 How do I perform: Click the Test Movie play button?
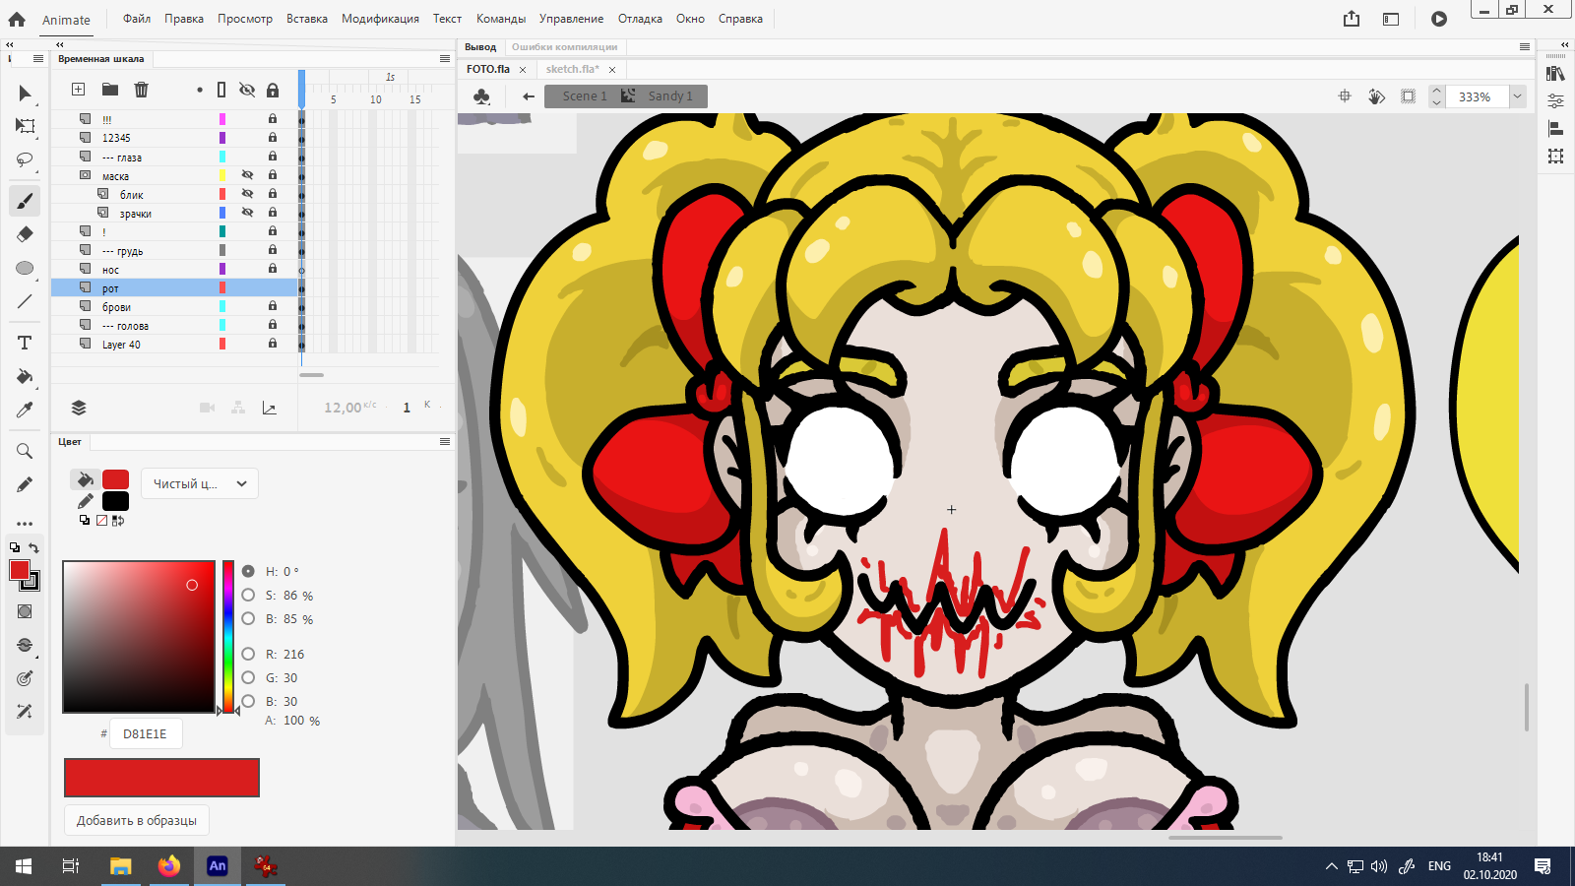tap(1439, 19)
